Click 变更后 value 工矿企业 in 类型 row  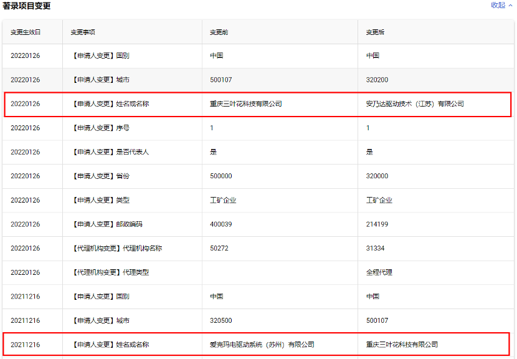point(379,200)
